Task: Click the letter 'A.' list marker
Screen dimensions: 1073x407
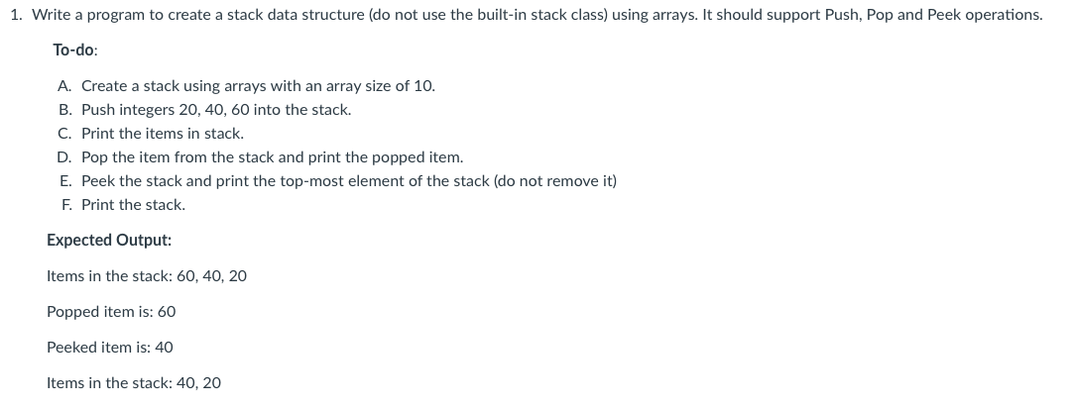Action: [x=65, y=86]
